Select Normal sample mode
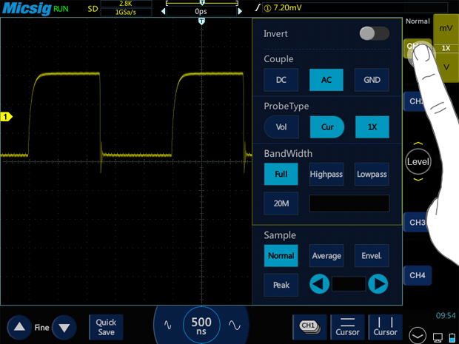Image resolution: width=459 pixels, height=344 pixels. coord(281,256)
